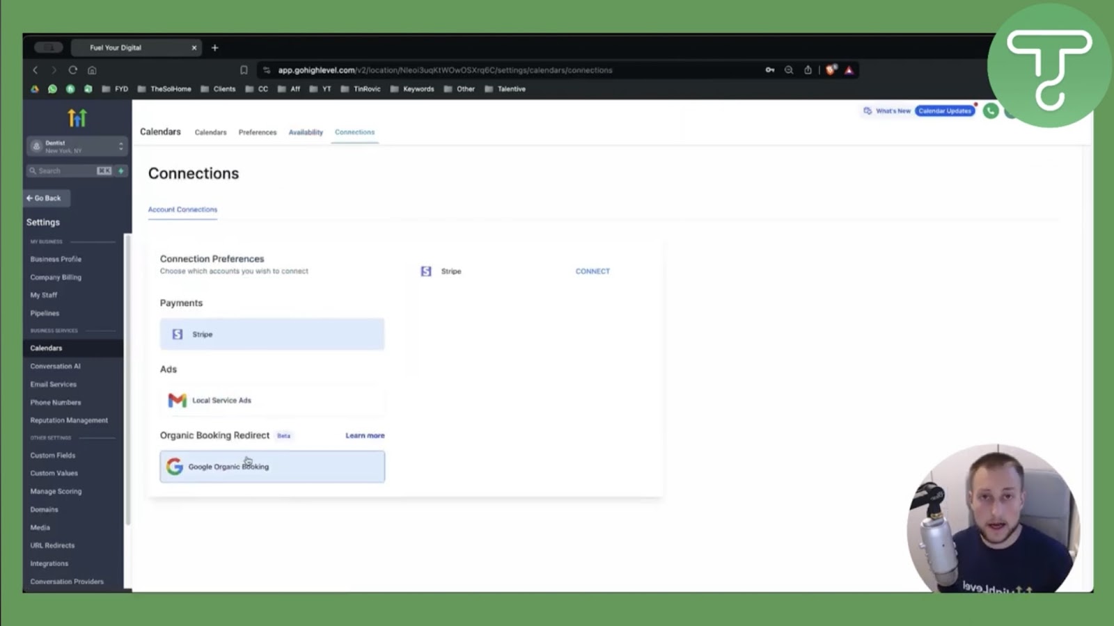Click CONNECT next to Stripe
The image size is (1114, 626).
[593, 271]
